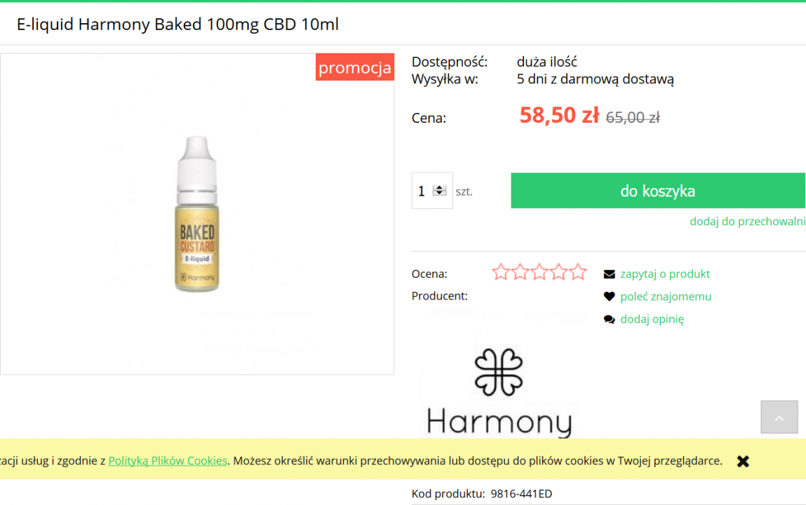Click the Harmony producer logo
The image size is (806, 505).
point(499,393)
